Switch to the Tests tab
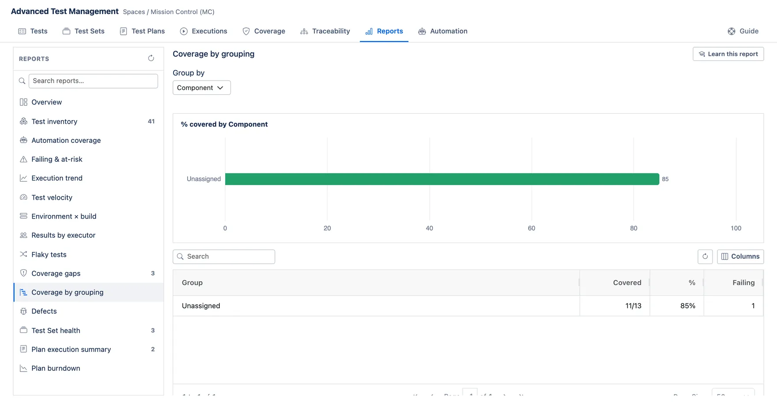This screenshot has width=777, height=402. coord(33,31)
